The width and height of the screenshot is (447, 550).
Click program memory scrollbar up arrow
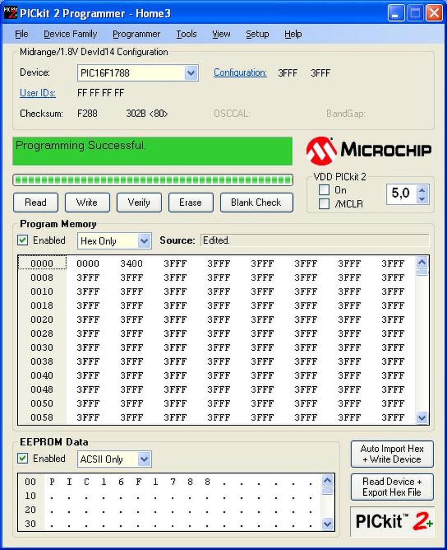(422, 262)
